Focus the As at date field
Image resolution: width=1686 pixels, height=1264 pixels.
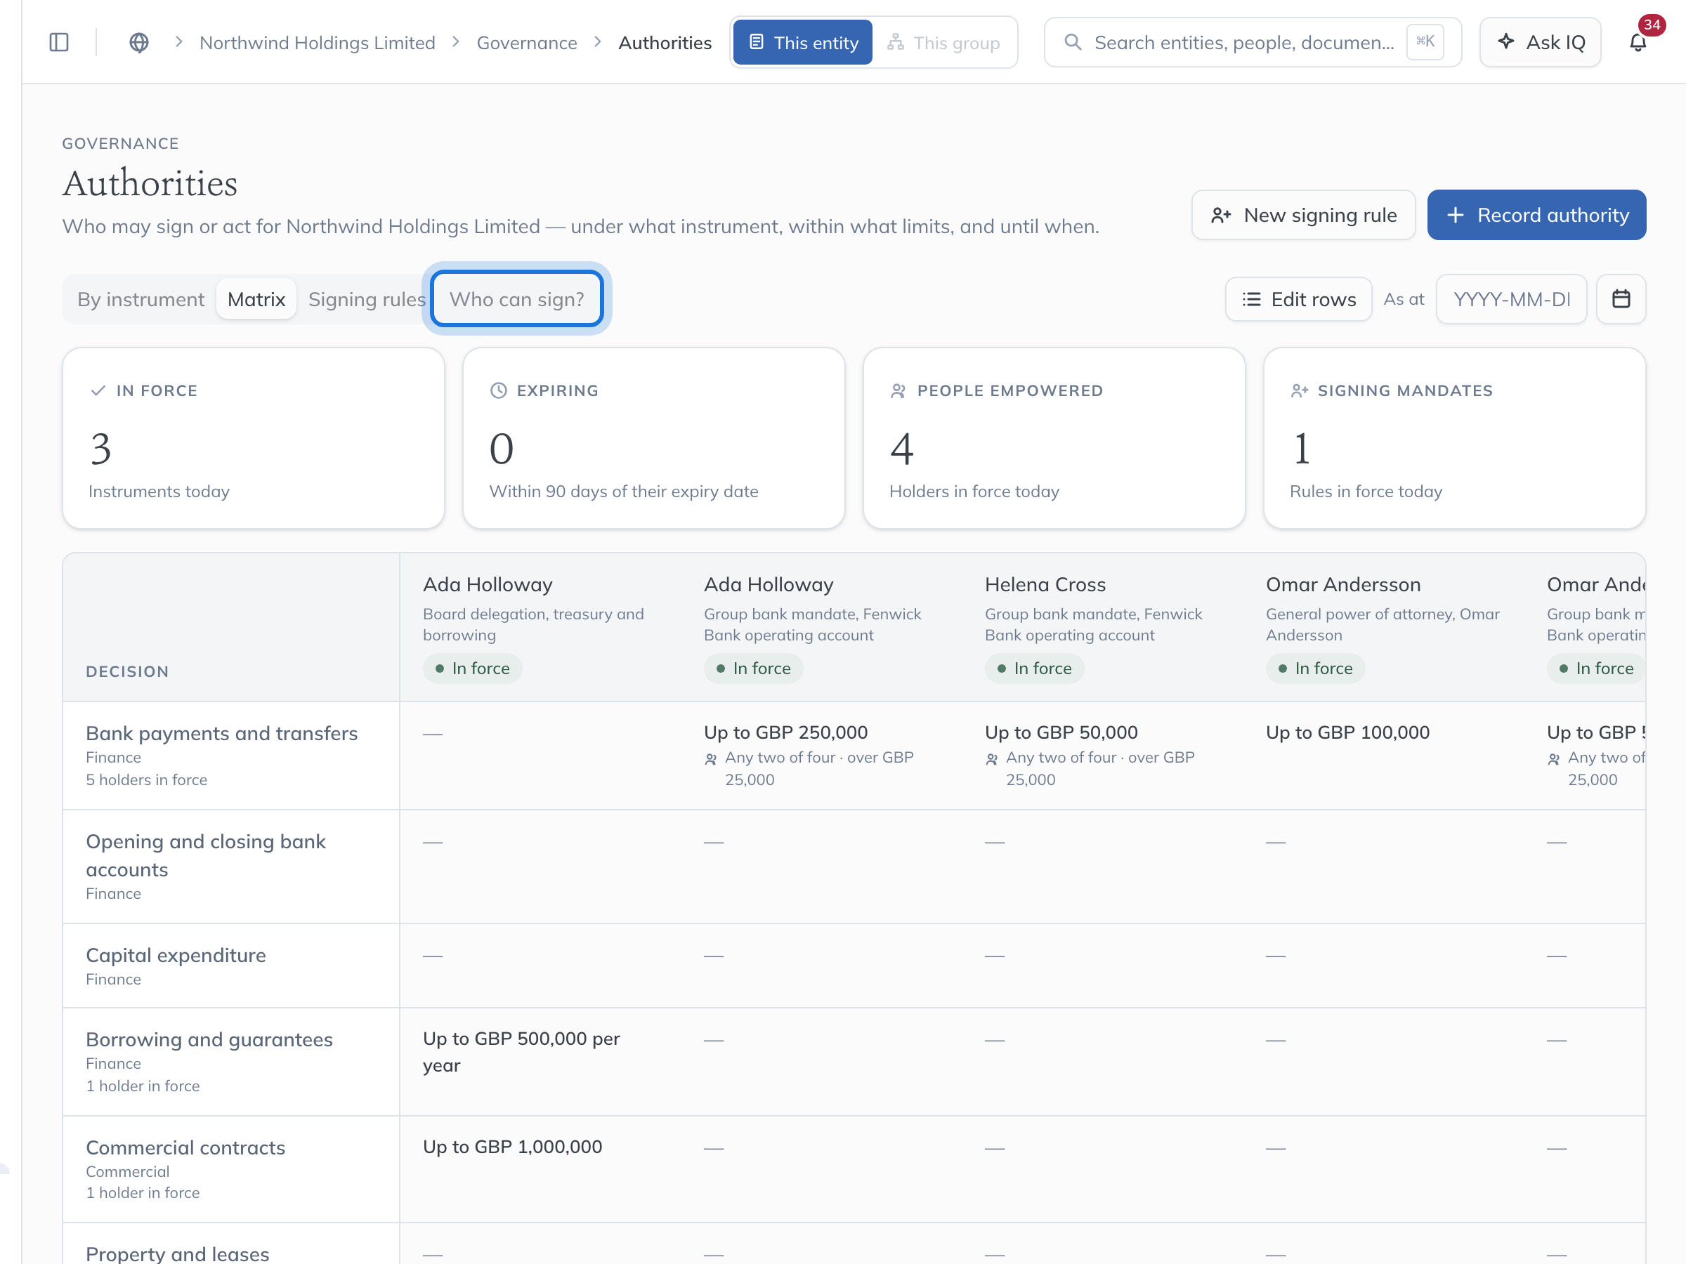point(1510,299)
